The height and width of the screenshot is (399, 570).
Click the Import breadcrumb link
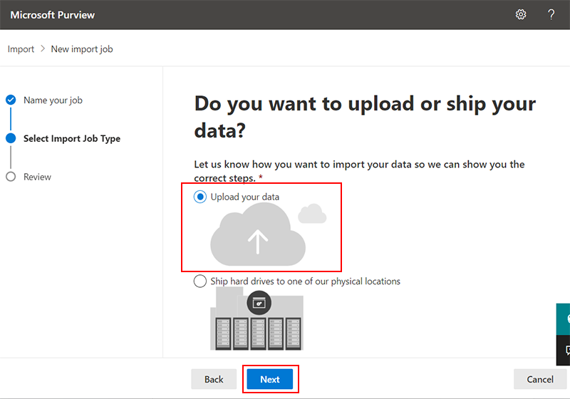(x=21, y=49)
